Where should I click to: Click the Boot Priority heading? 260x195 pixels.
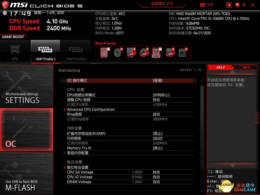[105, 43]
